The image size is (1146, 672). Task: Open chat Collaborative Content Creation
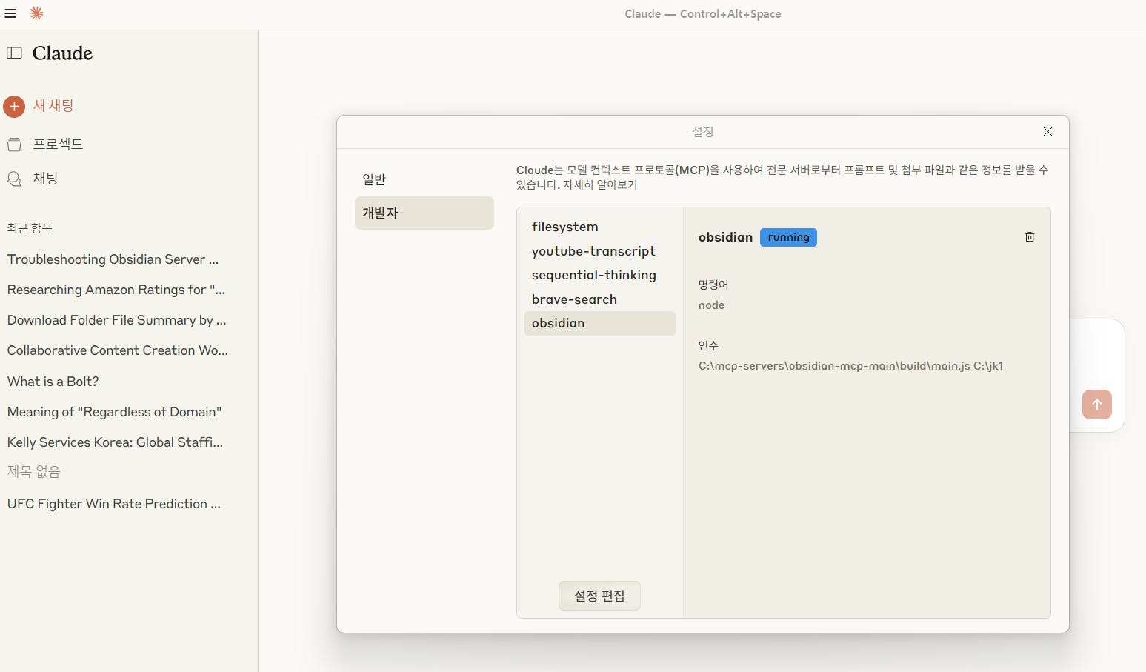pos(118,350)
